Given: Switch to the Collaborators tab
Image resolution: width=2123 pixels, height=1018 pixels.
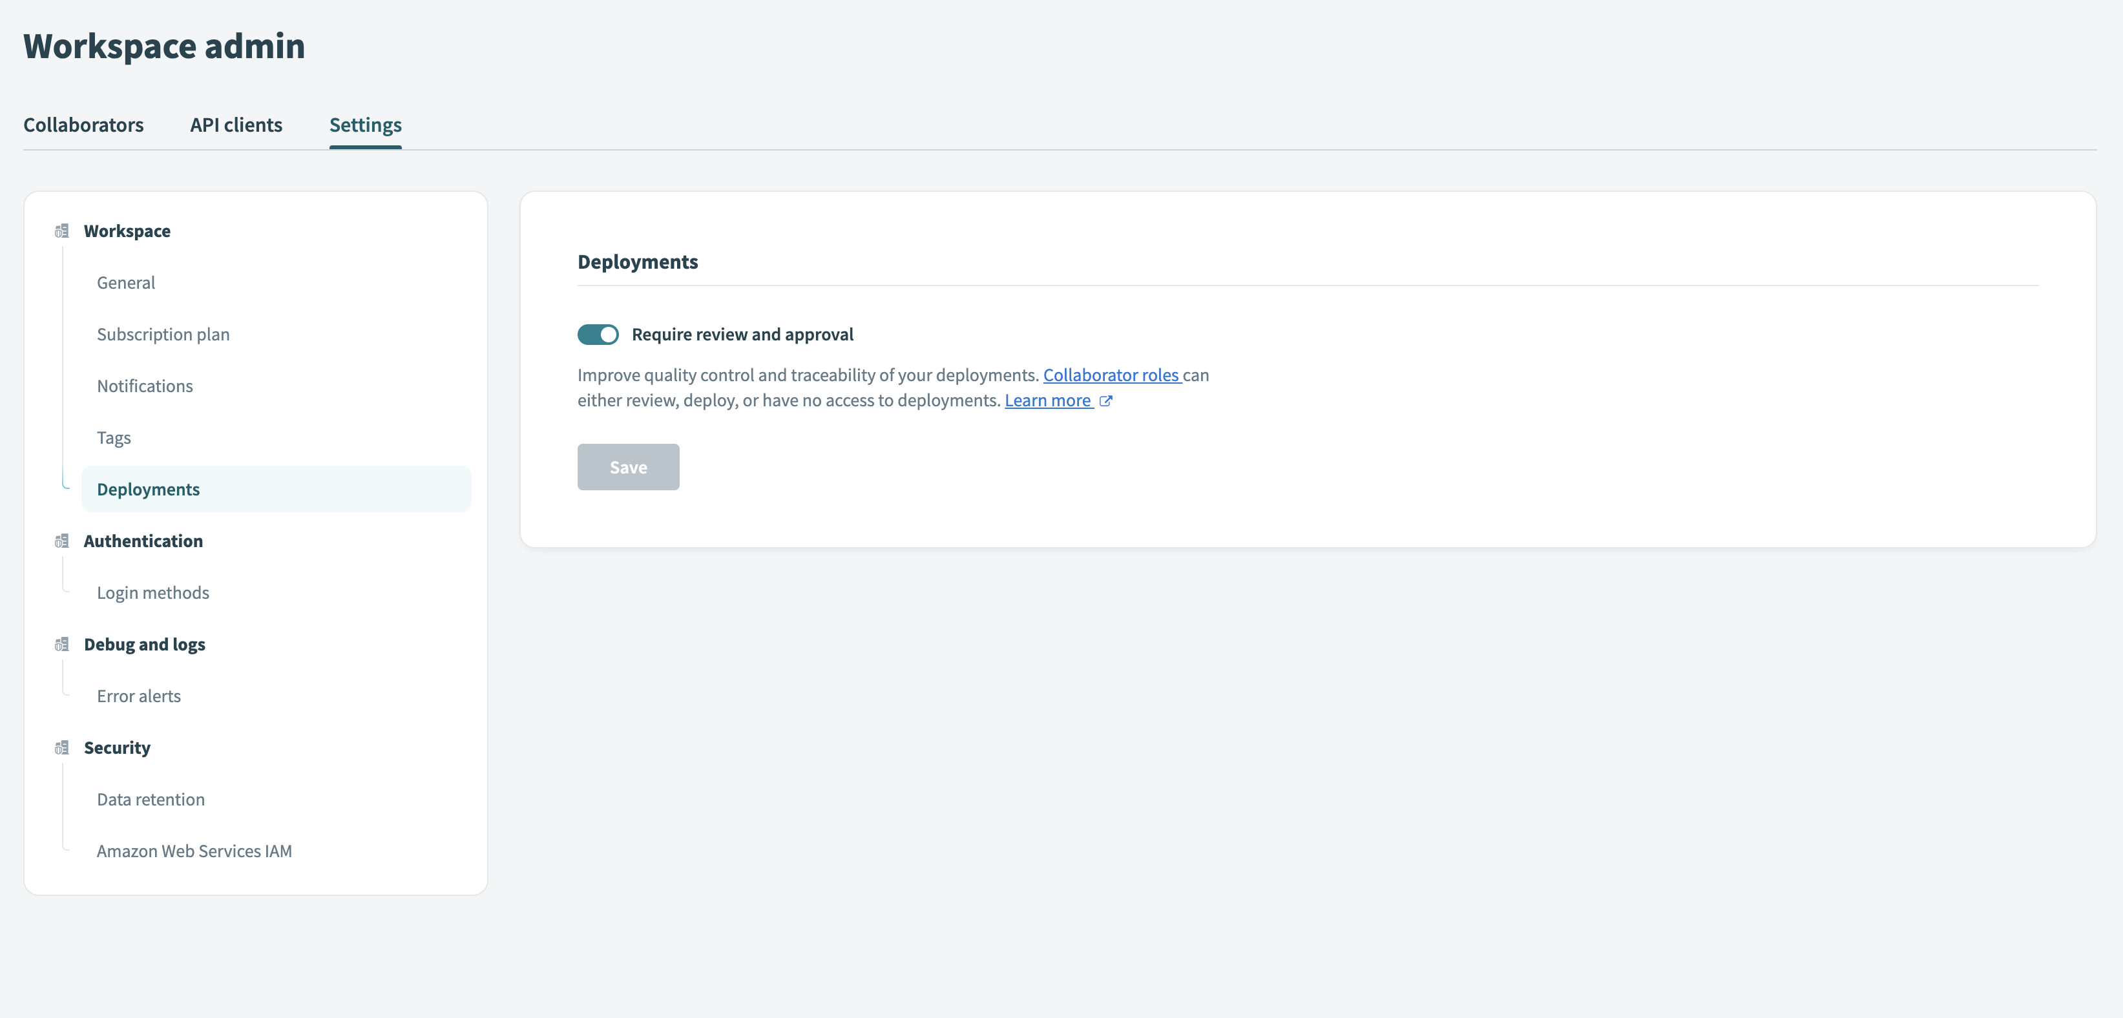Looking at the screenshot, I should tap(84, 125).
